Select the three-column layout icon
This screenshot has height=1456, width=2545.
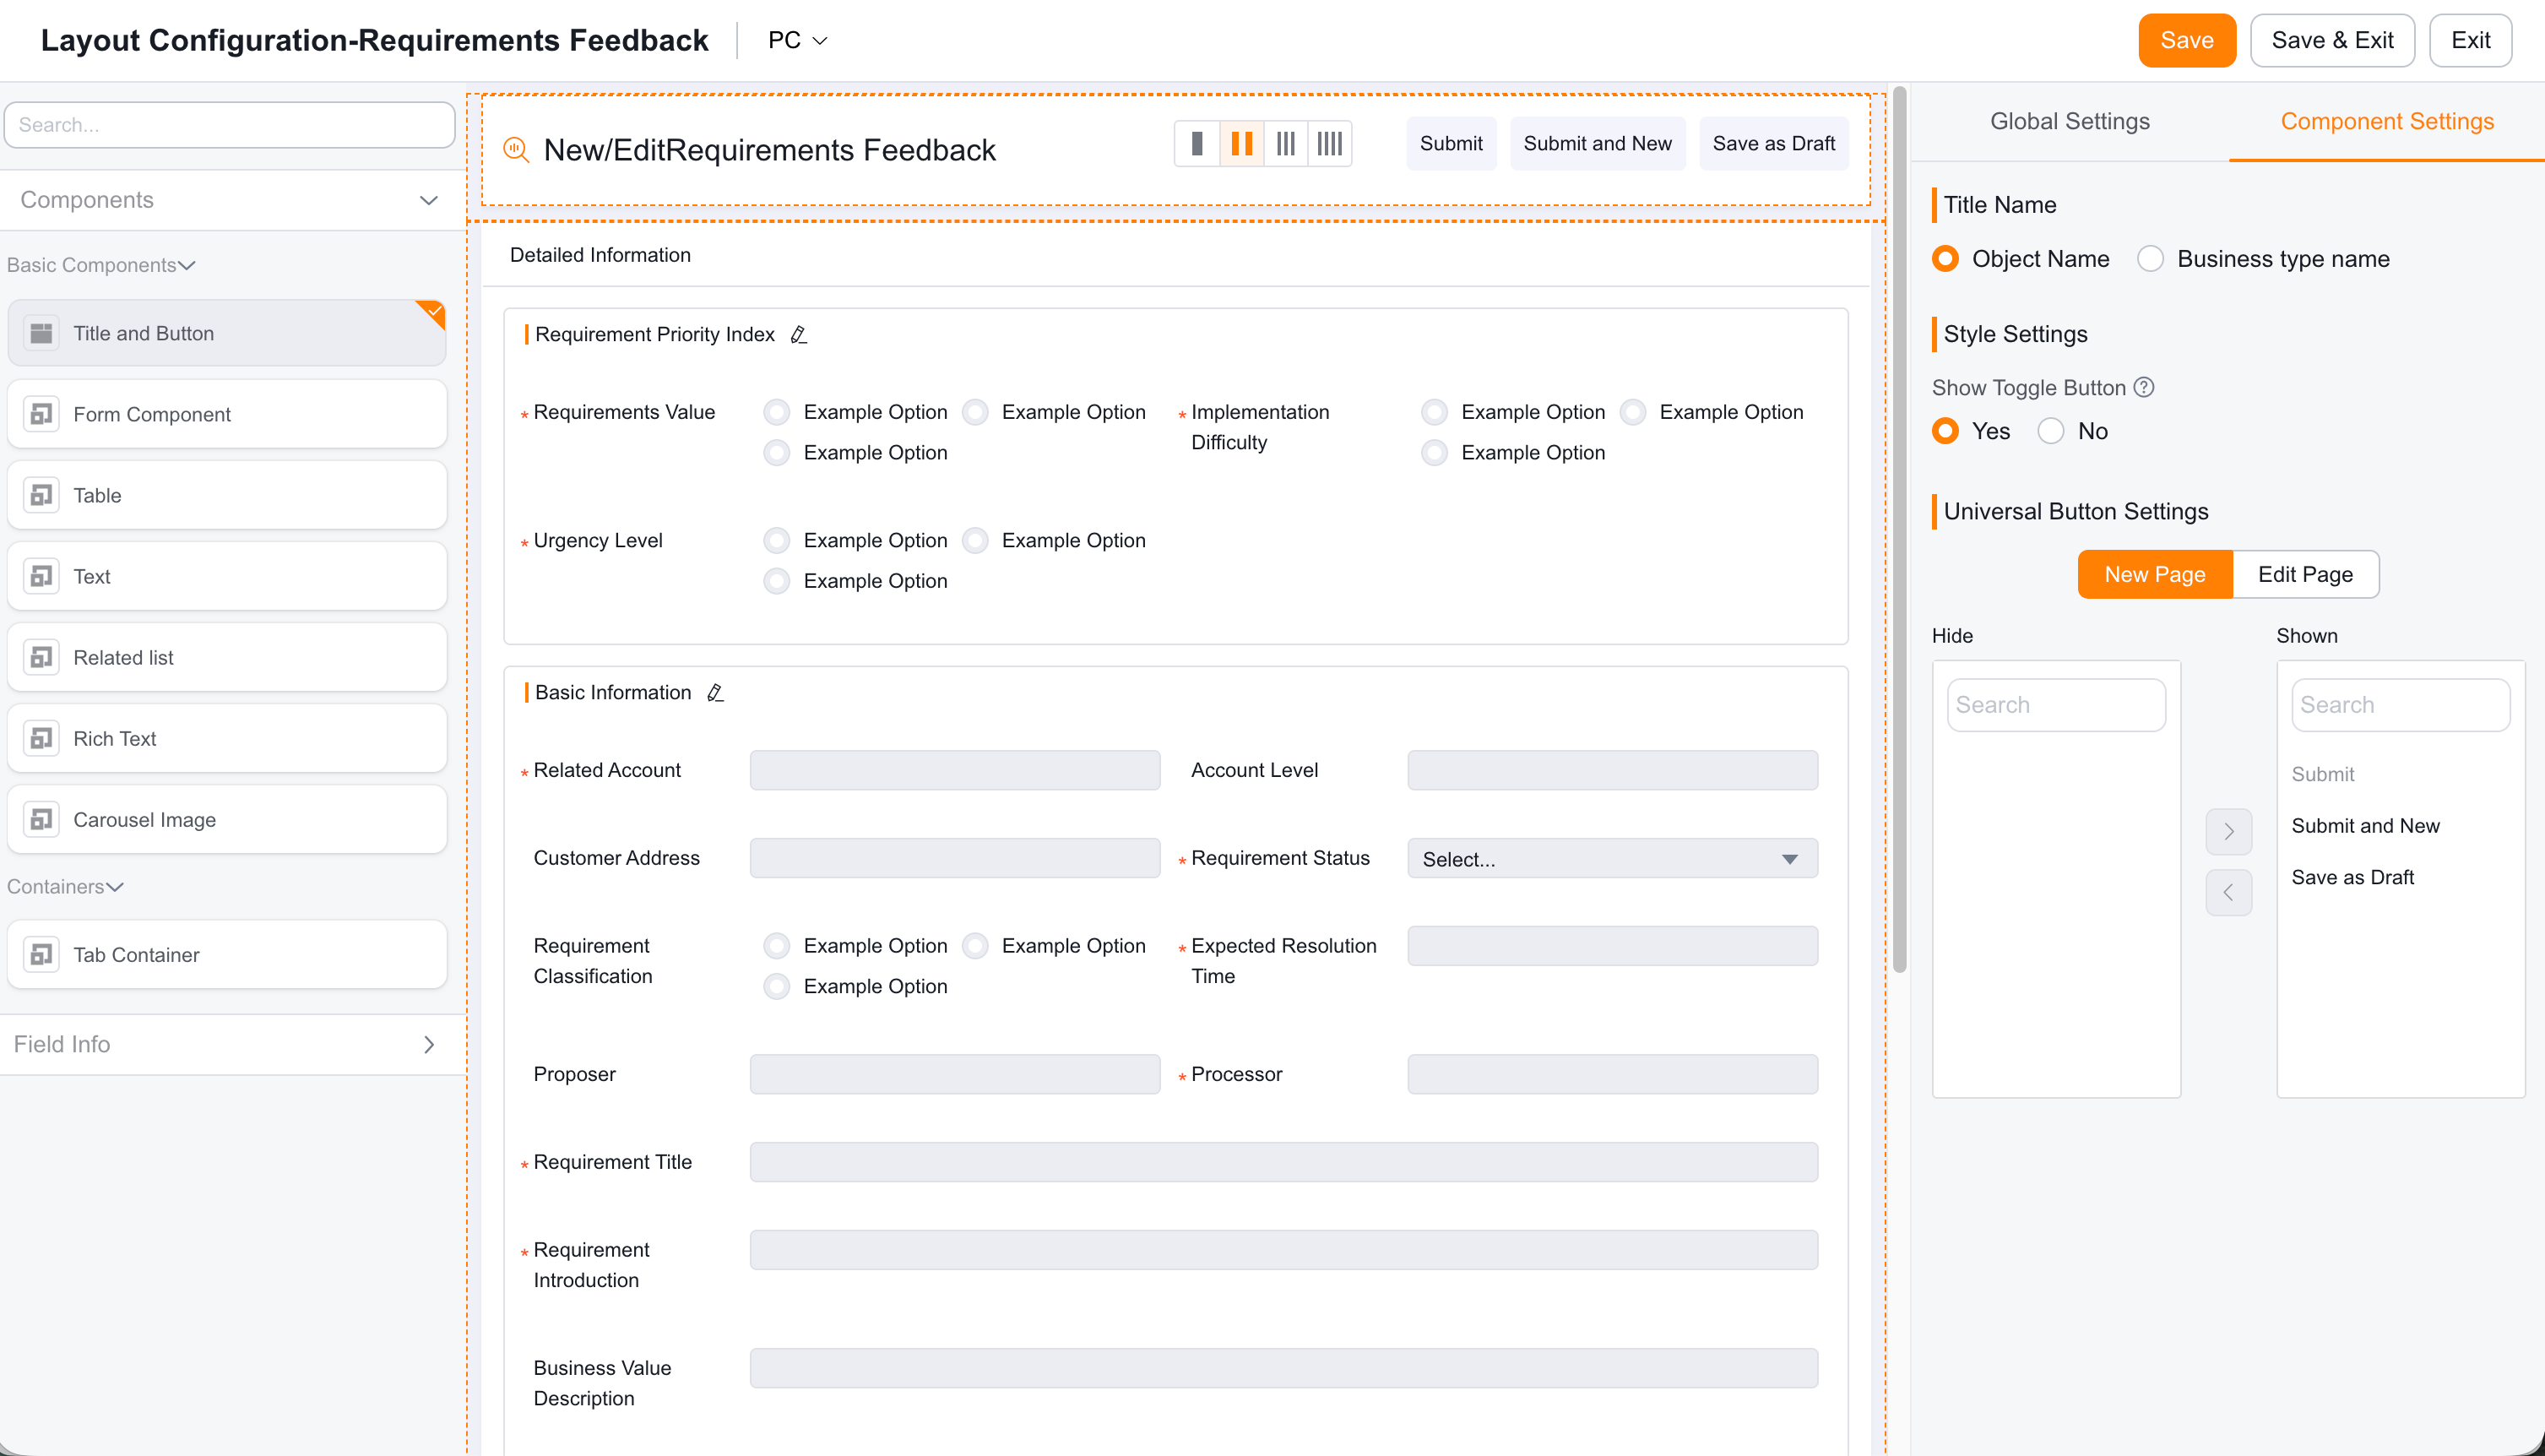1285,144
